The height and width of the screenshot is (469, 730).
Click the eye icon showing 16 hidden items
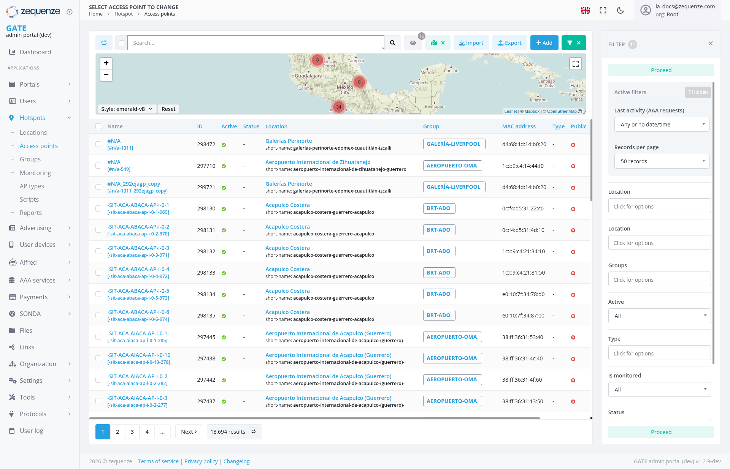click(413, 43)
